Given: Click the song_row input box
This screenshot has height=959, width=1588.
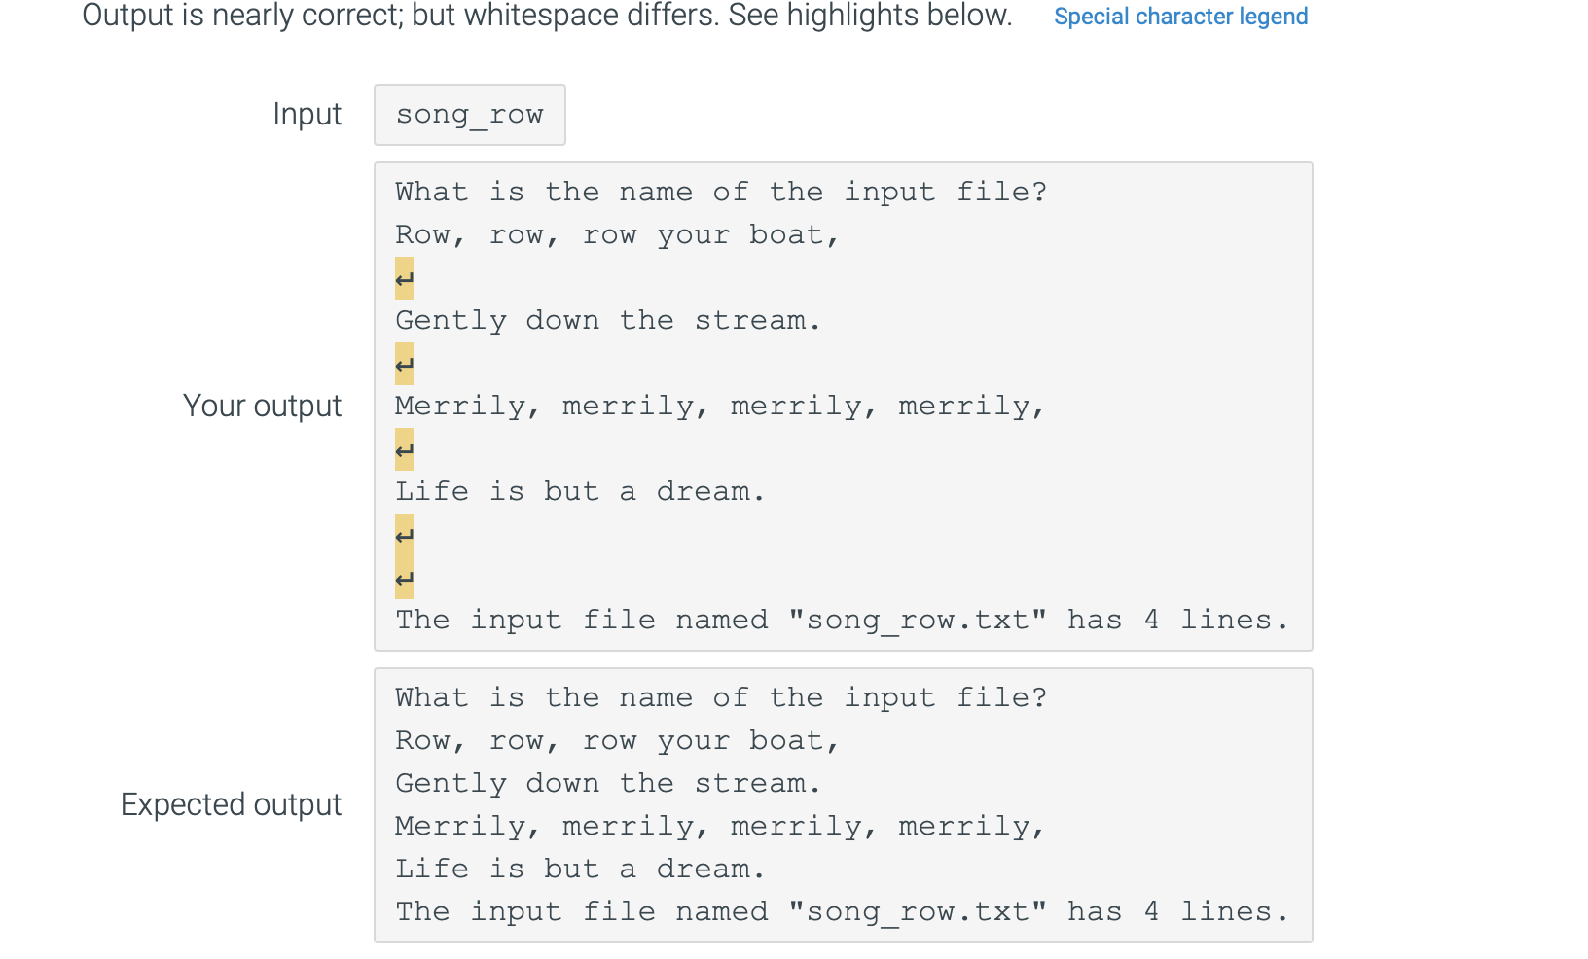Looking at the screenshot, I should pyautogui.click(x=469, y=114).
